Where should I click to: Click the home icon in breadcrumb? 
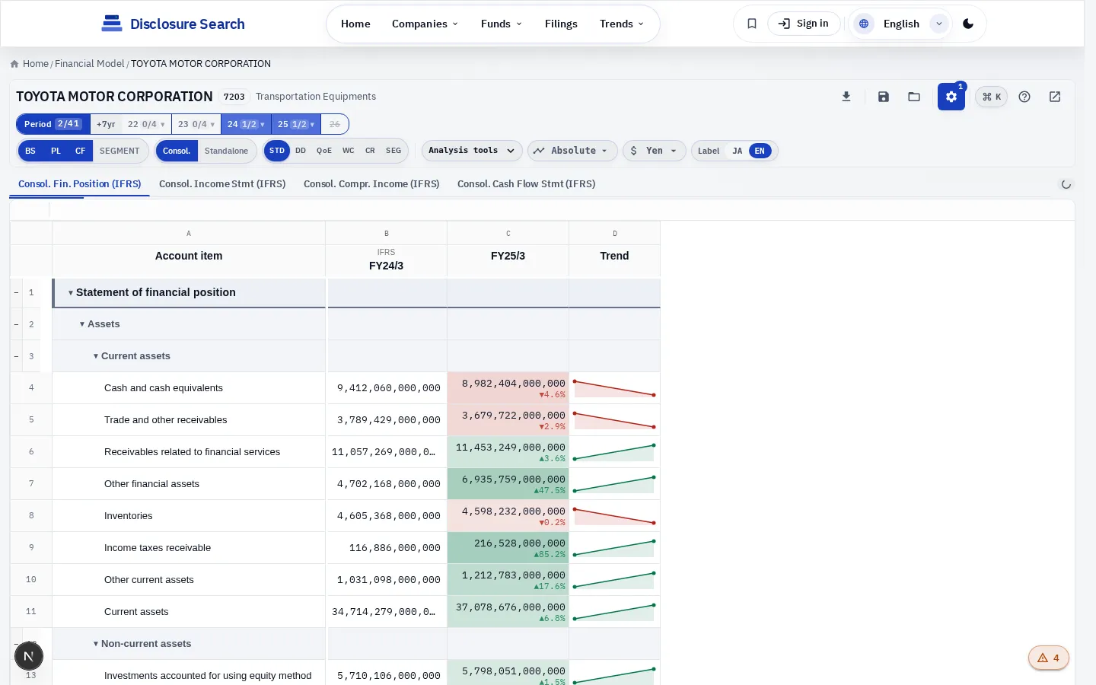click(14, 64)
